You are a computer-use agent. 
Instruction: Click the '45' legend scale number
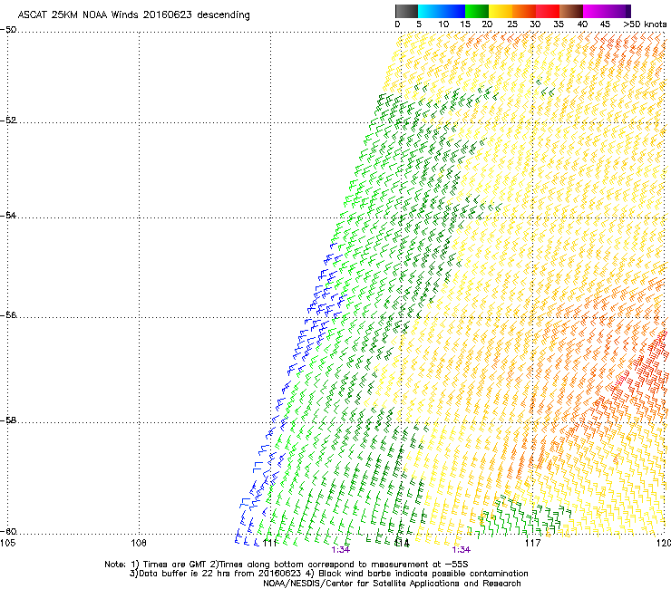click(x=605, y=24)
